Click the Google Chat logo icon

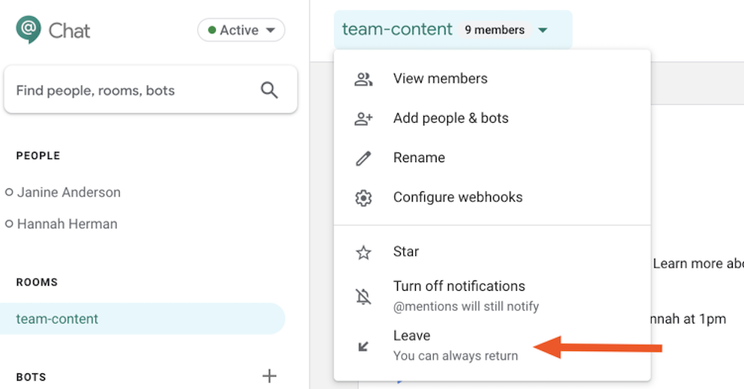[x=28, y=30]
